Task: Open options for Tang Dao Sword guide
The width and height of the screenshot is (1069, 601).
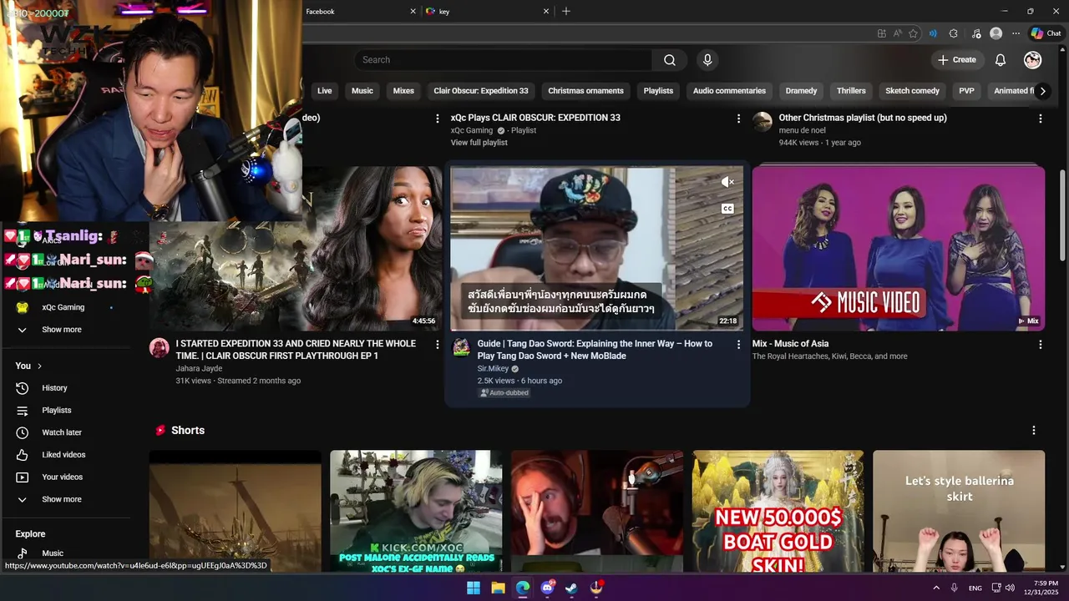Action: (738, 344)
